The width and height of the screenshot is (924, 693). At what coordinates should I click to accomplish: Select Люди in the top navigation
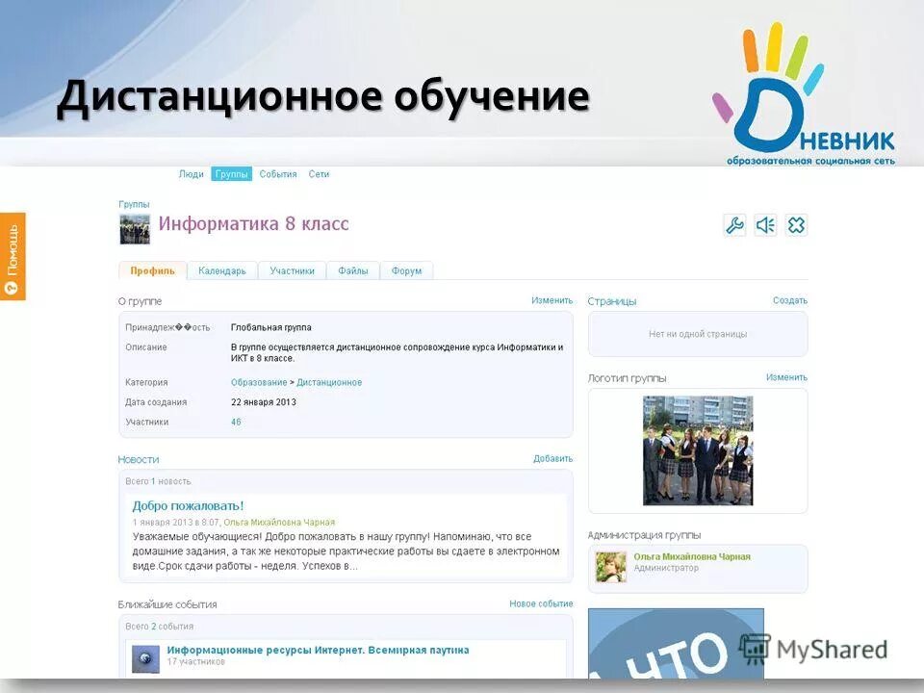pos(192,174)
